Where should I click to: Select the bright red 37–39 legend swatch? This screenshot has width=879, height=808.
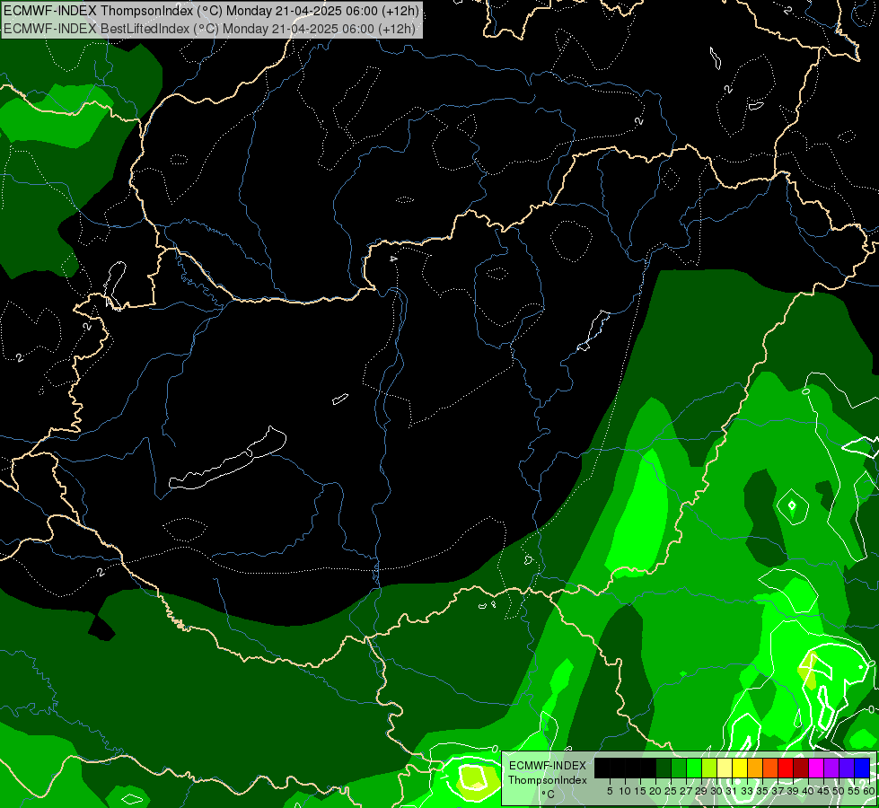coord(786,768)
